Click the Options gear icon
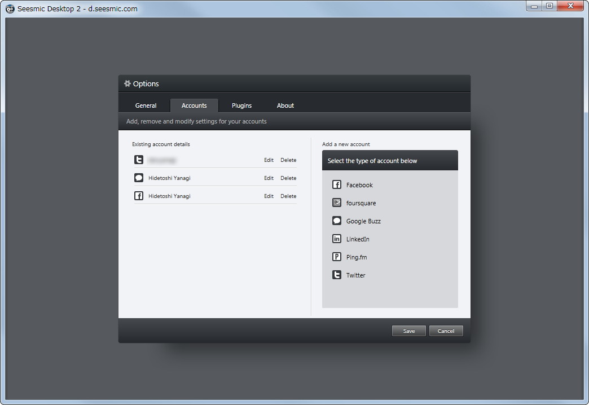The height and width of the screenshot is (405, 589). (128, 83)
